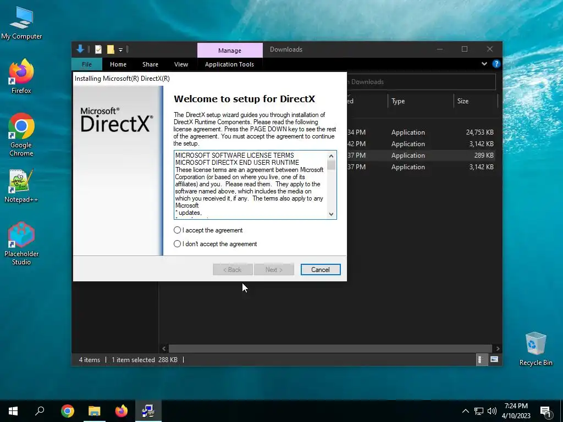563x422 pixels.
Task: Click the DirectX installer taskbar icon
Action: 148,410
